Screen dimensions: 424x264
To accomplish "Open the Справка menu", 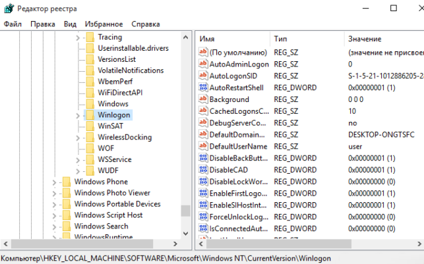I will [x=146, y=24].
